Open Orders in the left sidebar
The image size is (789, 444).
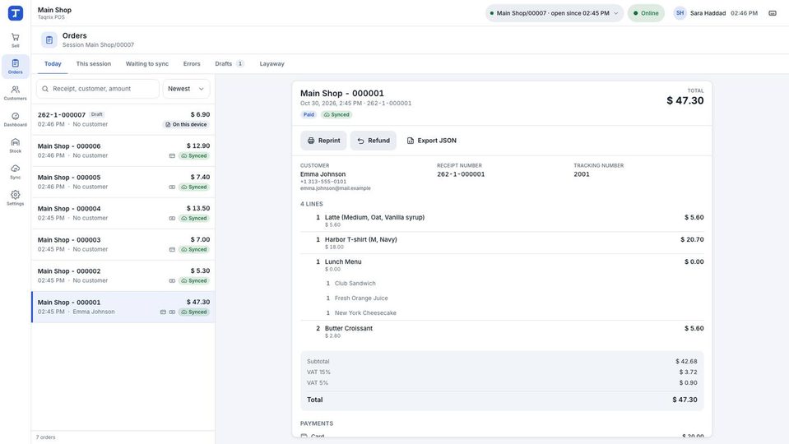[15, 67]
